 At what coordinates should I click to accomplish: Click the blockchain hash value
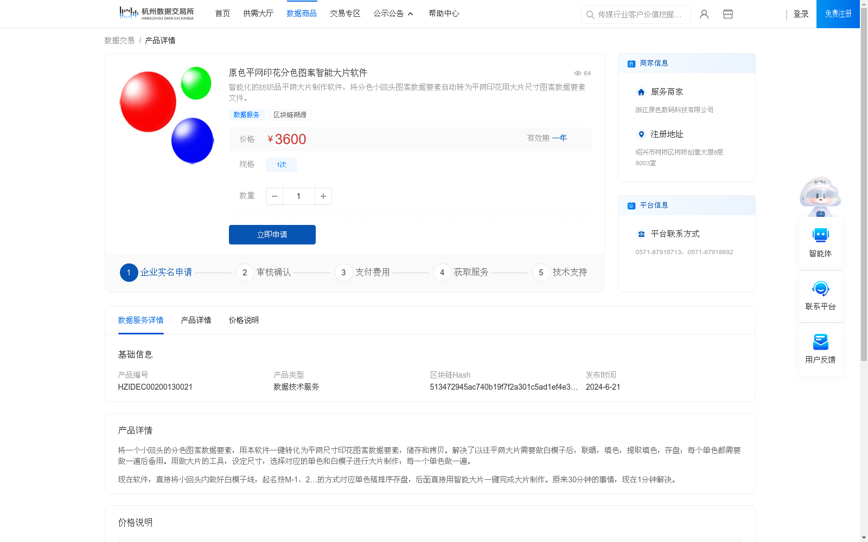(x=504, y=387)
